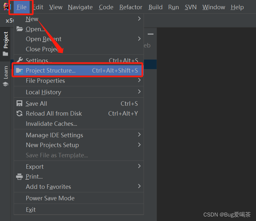This screenshot has height=221, width=256.
Task: Expand the New Projects Setup submenu arrow
Action: click(139, 145)
